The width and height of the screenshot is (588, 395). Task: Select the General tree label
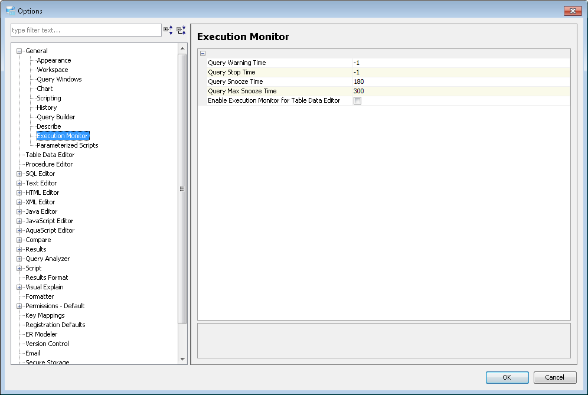click(x=37, y=51)
